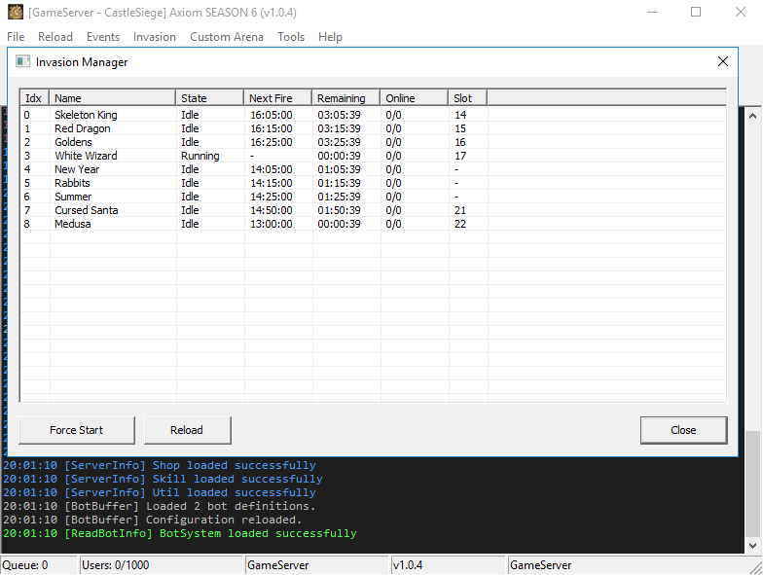The height and width of the screenshot is (575, 763).
Task: Click the Queue: 0 status entry
Action: click(39, 565)
